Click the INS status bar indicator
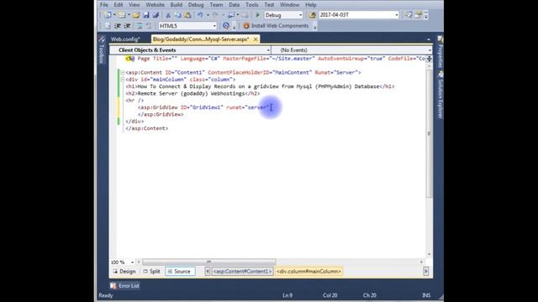Image resolution: width=538 pixels, height=302 pixels. [426, 295]
